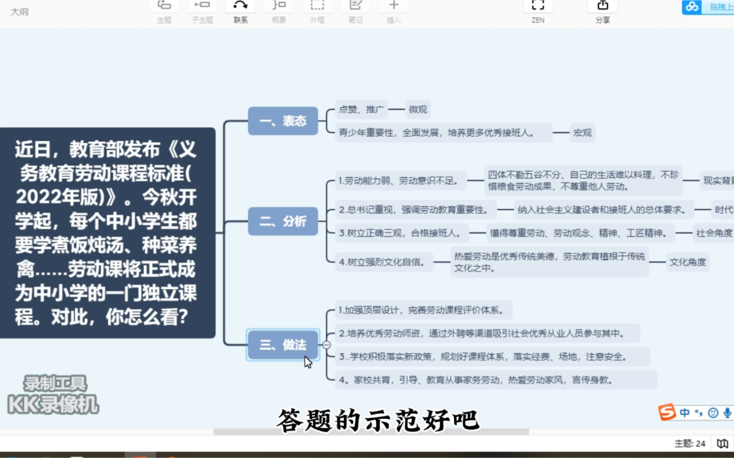Select the 宏观 node

coord(582,133)
